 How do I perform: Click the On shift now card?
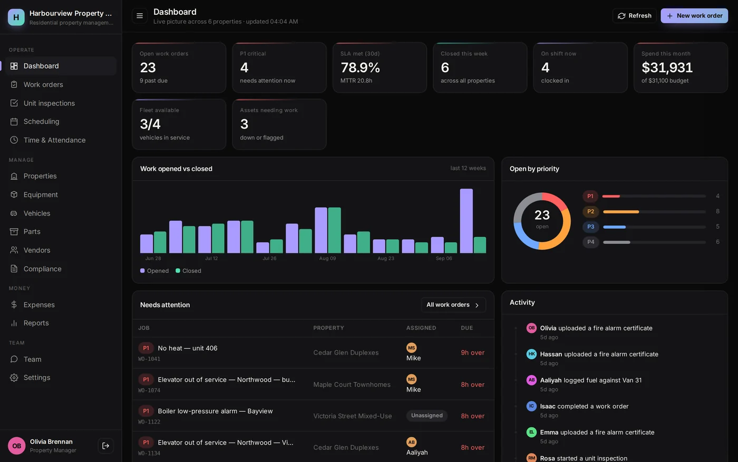click(x=580, y=67)
